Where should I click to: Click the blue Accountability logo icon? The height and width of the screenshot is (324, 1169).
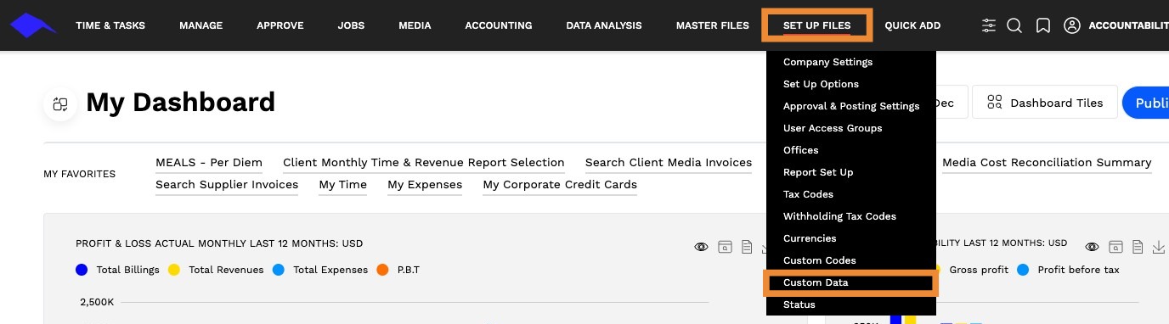point(33,25)
